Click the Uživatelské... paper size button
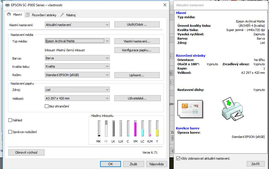 point(137,98)
